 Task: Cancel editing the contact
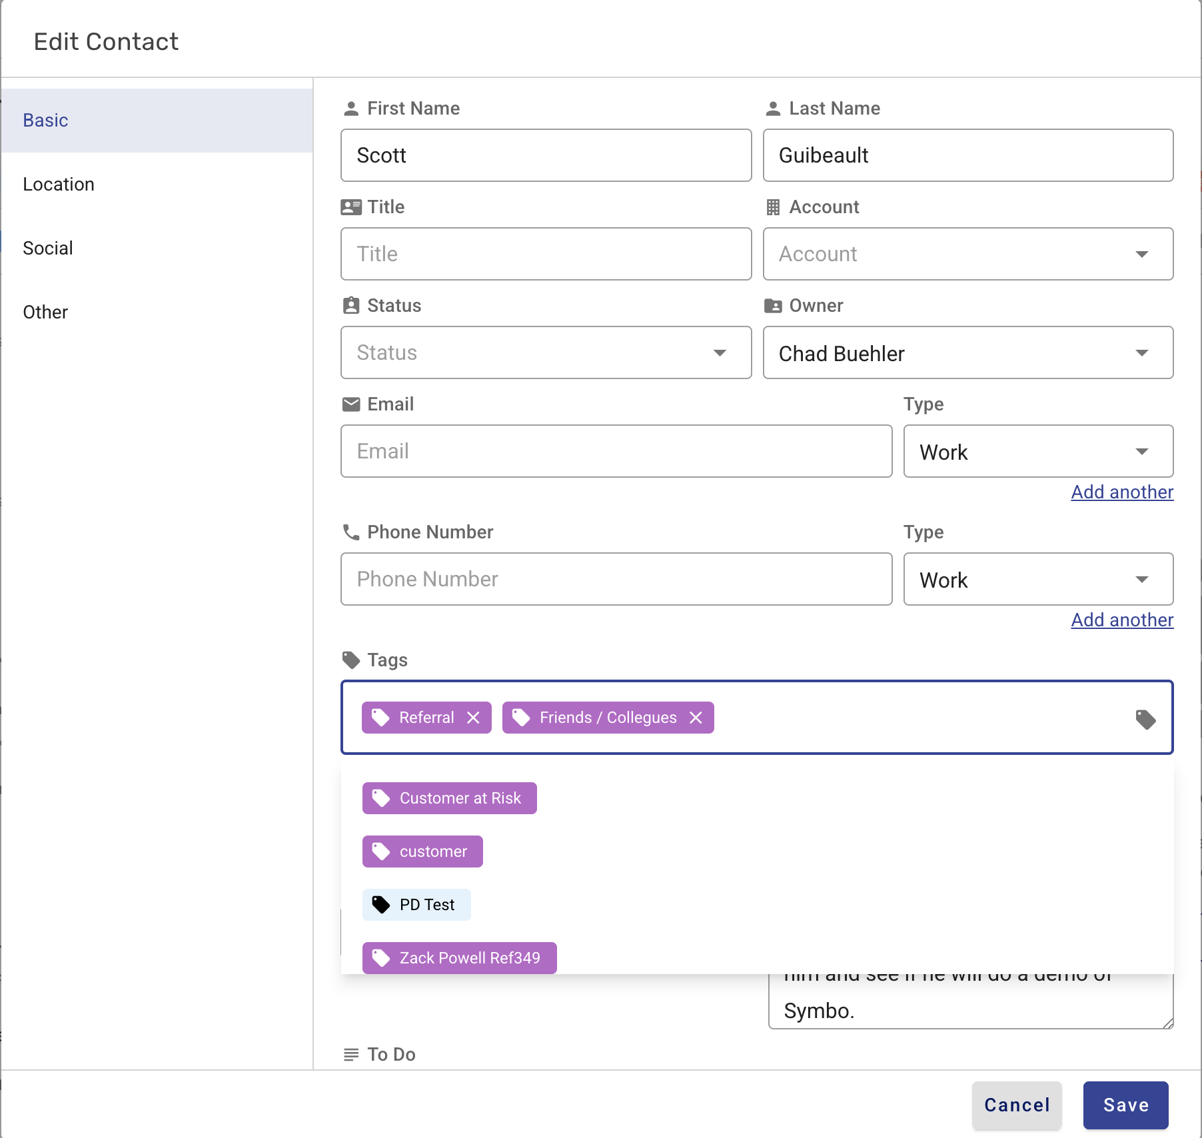pos(1017,1105)
